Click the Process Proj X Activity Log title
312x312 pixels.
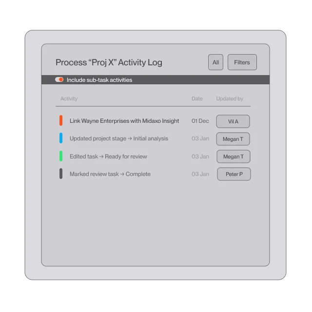click(x=109, y=62)
